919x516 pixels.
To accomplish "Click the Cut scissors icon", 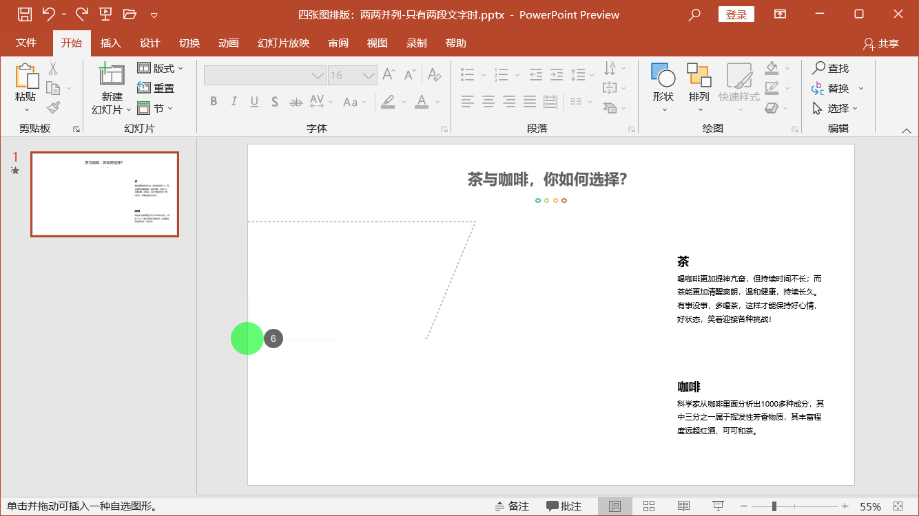I will click(53, 68).
